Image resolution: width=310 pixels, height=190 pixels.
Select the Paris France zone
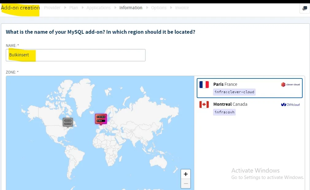click(250, 88)
